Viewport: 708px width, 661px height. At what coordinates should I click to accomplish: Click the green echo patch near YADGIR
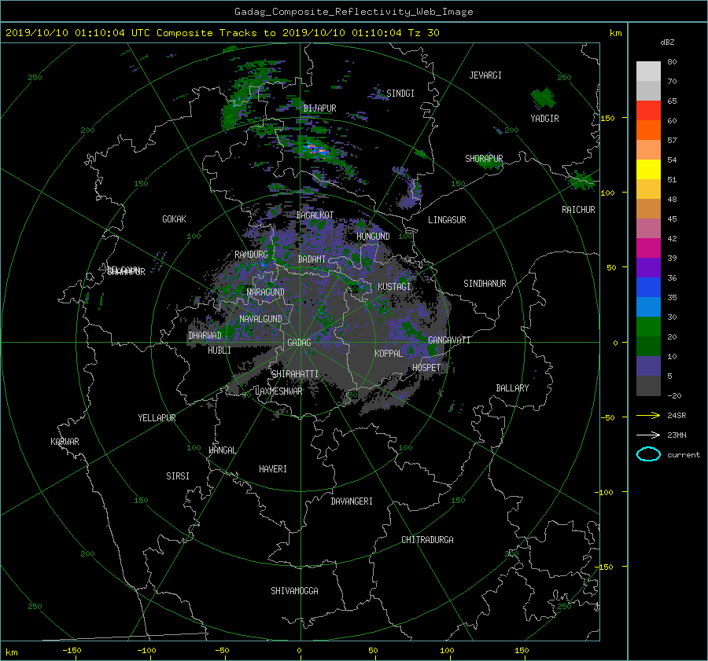pos(543,97)
